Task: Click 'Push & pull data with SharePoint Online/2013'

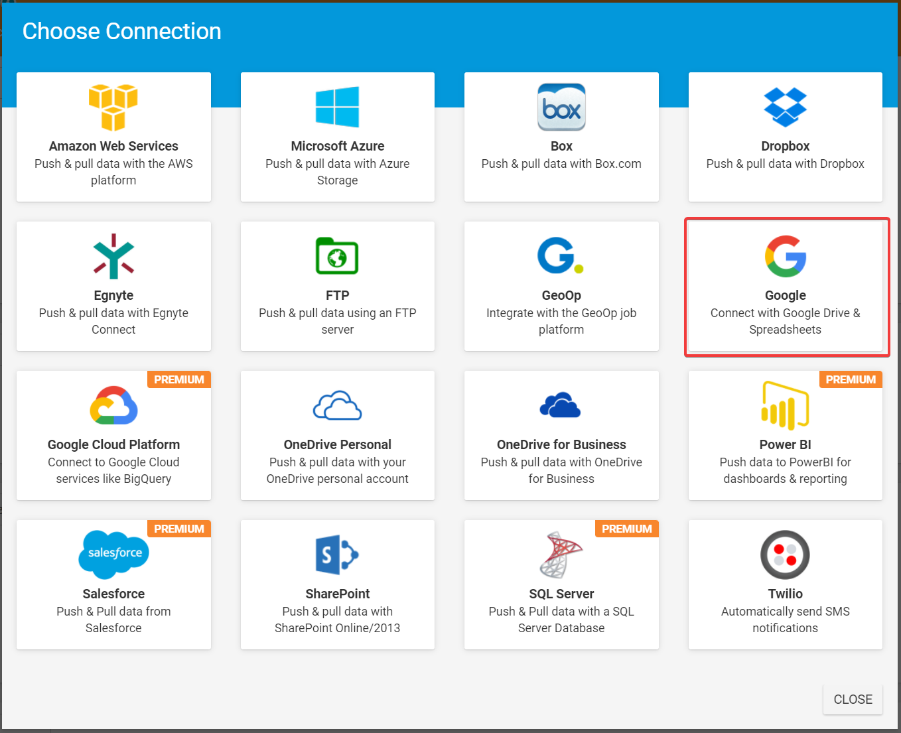Action: pos(337,620)
